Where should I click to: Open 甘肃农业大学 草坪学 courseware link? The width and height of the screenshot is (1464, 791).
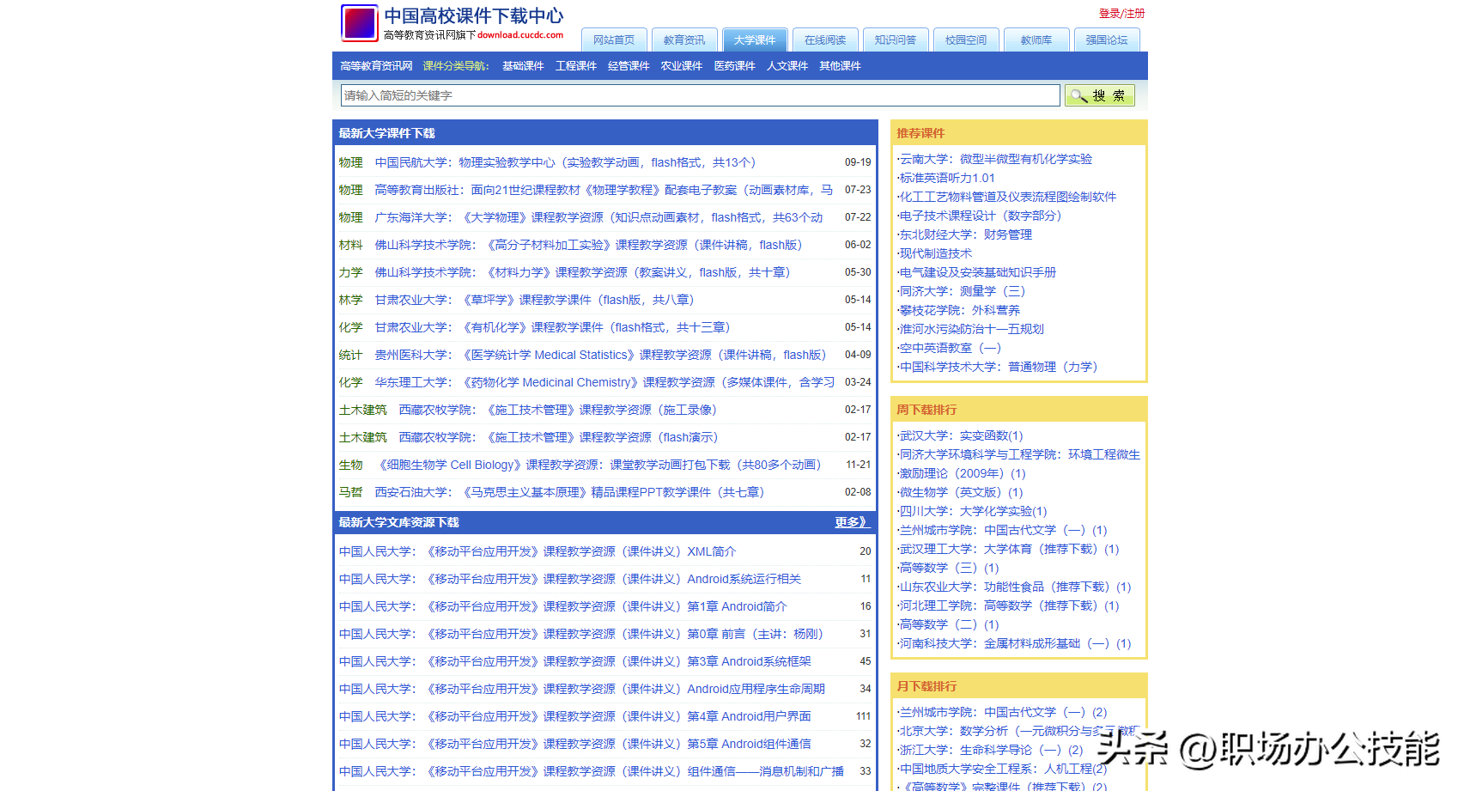coord(534,300)
